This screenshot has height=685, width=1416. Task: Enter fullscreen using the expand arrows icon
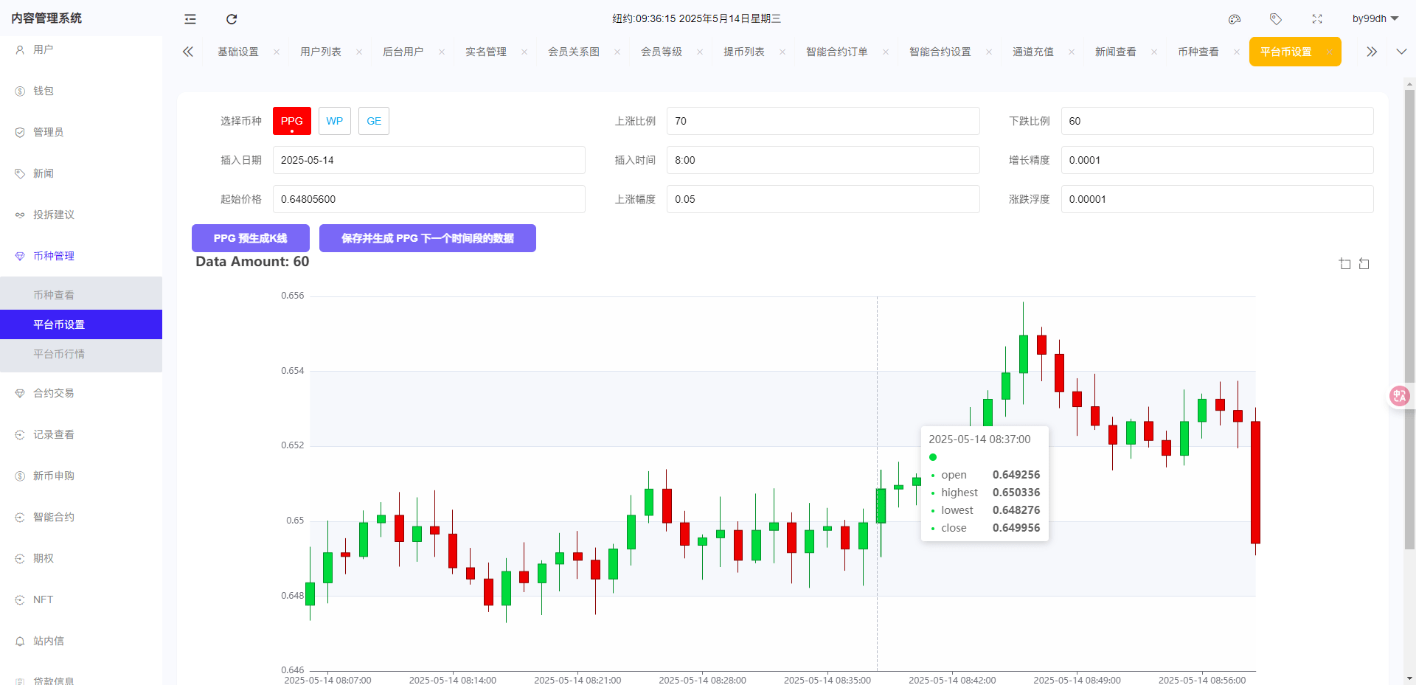coord(1317,18)
